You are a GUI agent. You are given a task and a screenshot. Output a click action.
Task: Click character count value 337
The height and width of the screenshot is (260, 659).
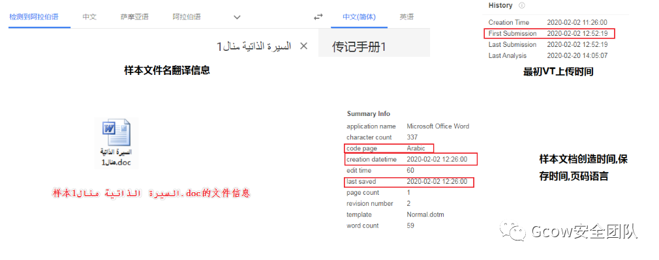[x=412, y=137]
